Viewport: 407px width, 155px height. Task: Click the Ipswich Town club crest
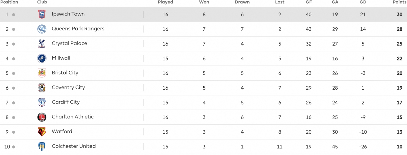pyautogui.click(x=42, y=14)
